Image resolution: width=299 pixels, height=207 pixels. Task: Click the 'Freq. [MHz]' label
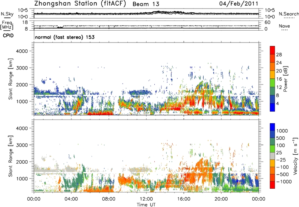(x=7, y=25)
